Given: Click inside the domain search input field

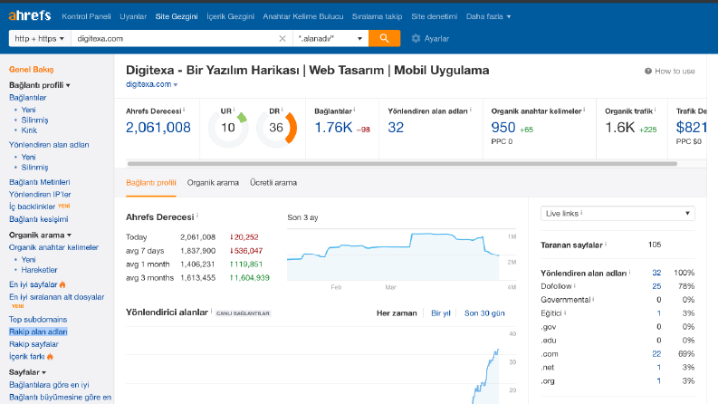Looking at the screenshot, I should (x=174, y=38).
